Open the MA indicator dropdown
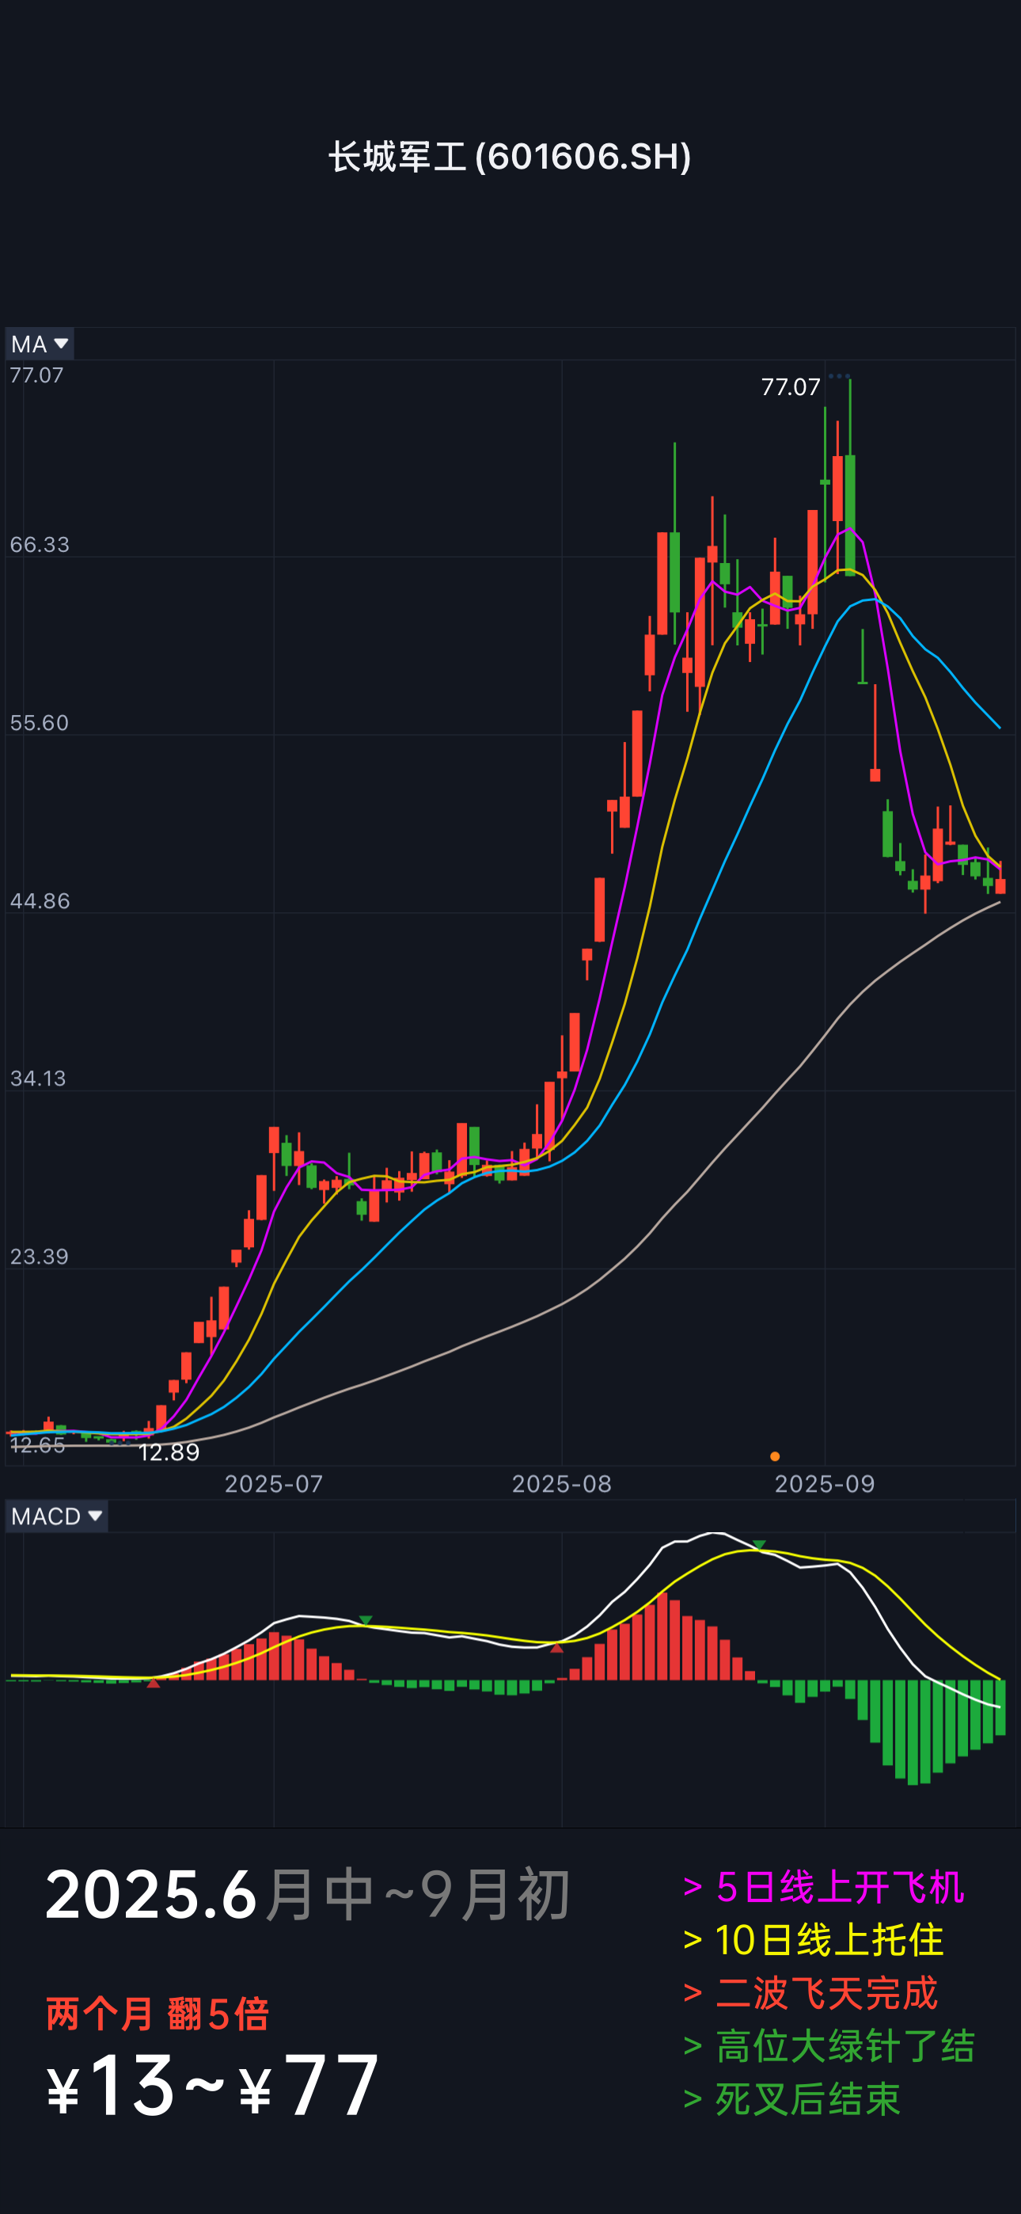Viewport: 1021px width, 2214px height. point(40,344)
